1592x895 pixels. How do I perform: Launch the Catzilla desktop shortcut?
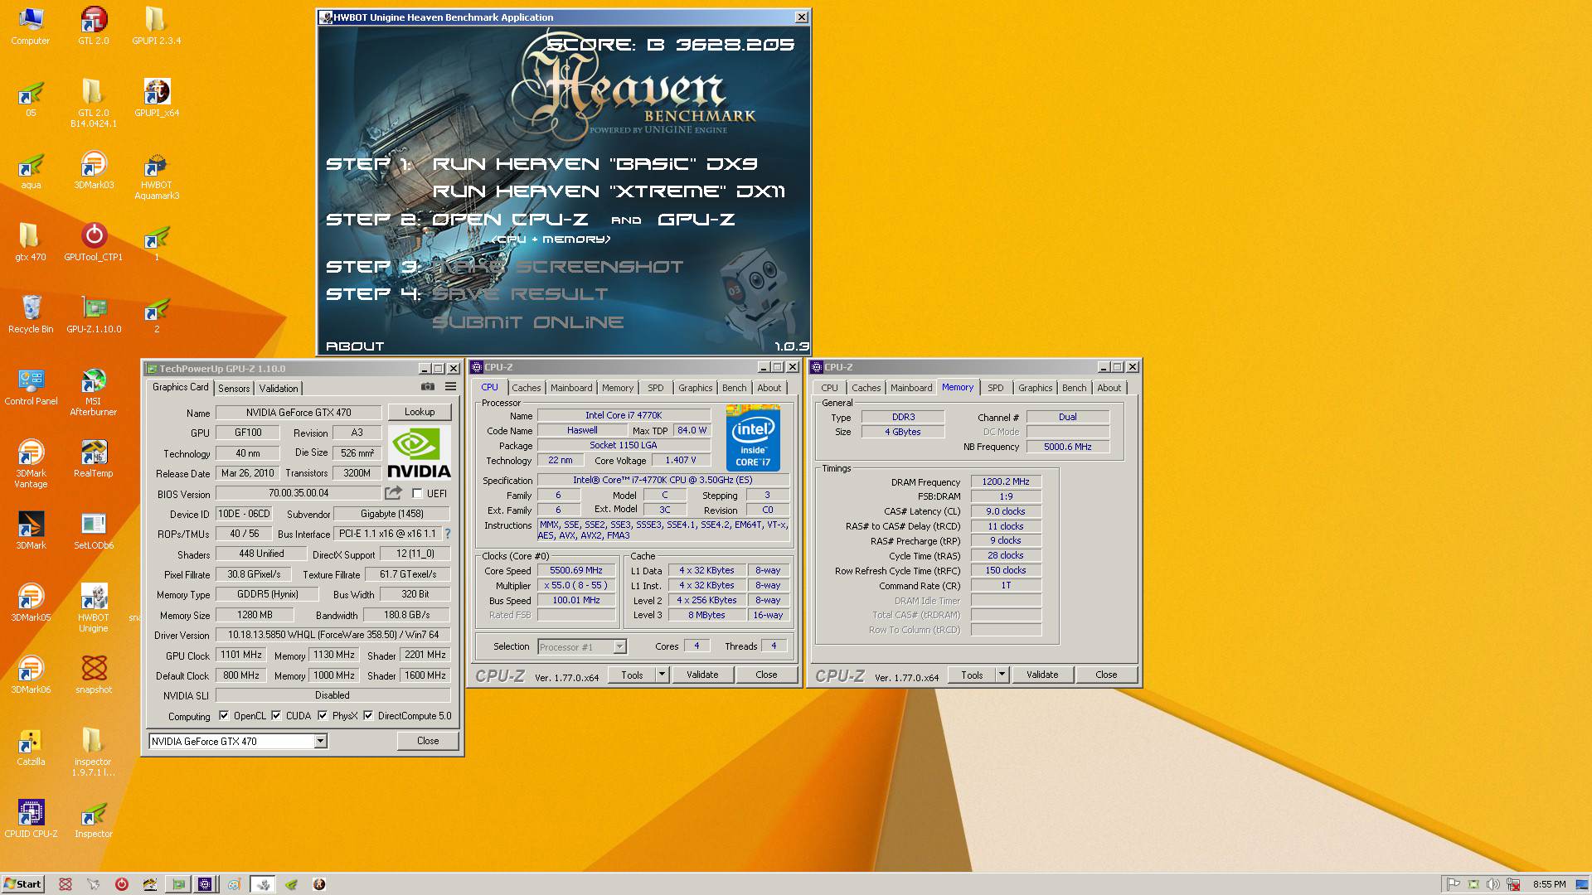[x=31, y=747]
